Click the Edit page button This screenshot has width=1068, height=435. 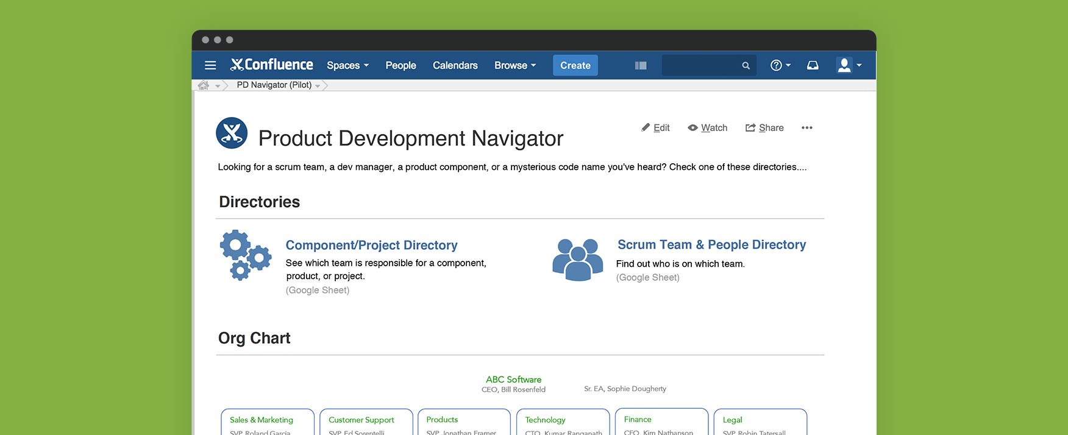656,128
